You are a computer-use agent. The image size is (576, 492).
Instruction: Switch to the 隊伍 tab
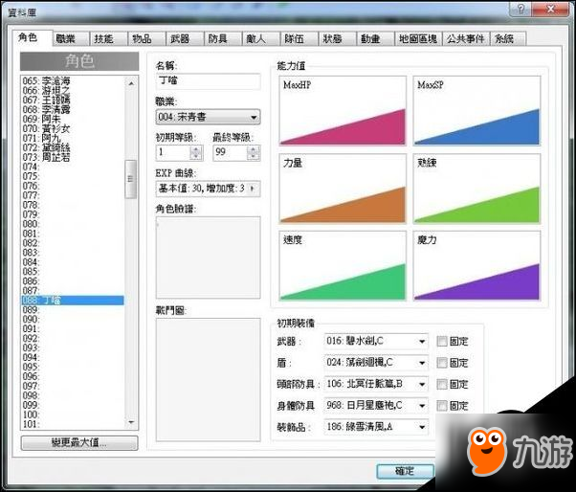click(299, 38)
